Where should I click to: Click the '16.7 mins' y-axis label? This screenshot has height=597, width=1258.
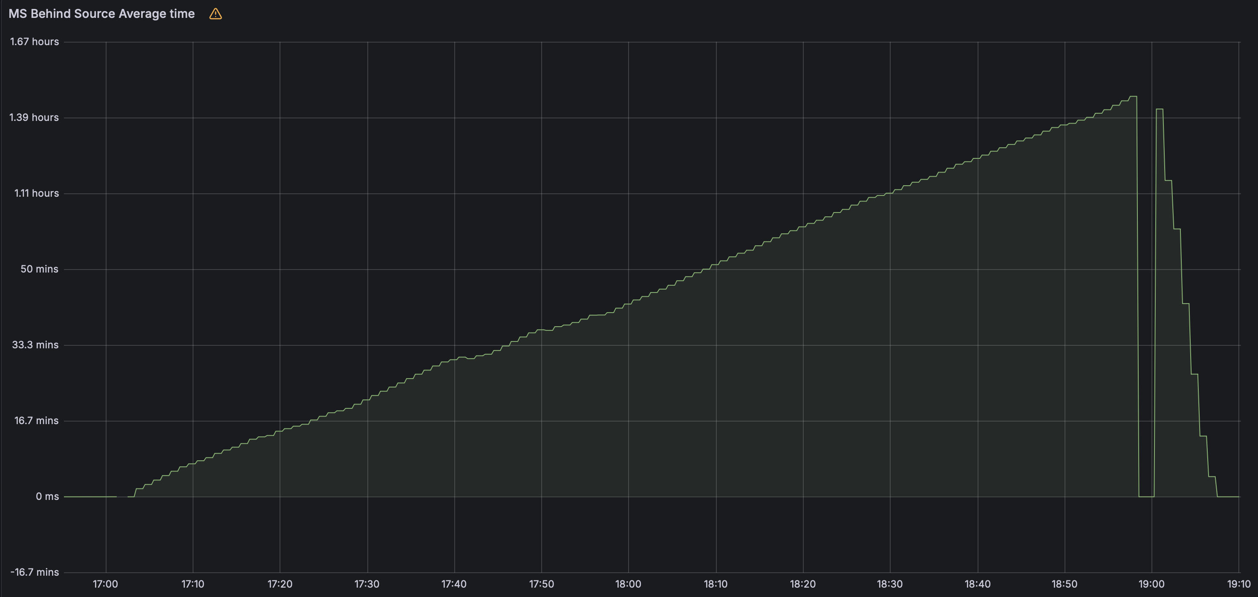(36, 420)
